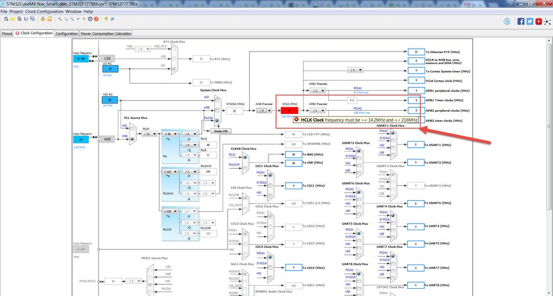
Task: Open the File menu
Action: click(x=4, y=11)
